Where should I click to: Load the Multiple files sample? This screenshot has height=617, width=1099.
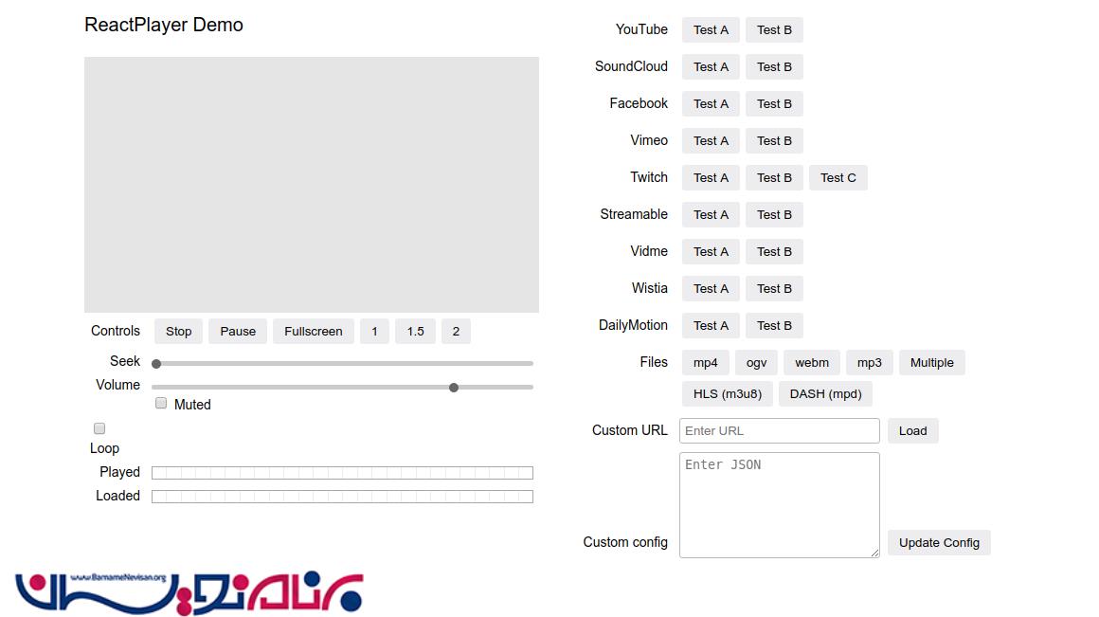931,363
